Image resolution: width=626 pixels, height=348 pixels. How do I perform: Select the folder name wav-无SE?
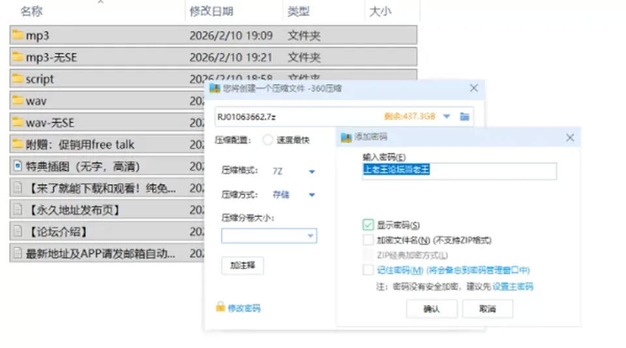click(50, 123)
